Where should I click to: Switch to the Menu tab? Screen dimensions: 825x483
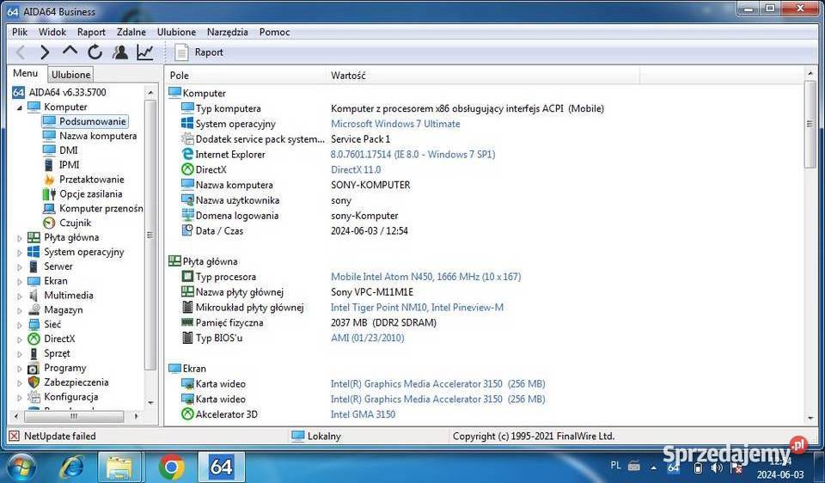tap(25, 73)
